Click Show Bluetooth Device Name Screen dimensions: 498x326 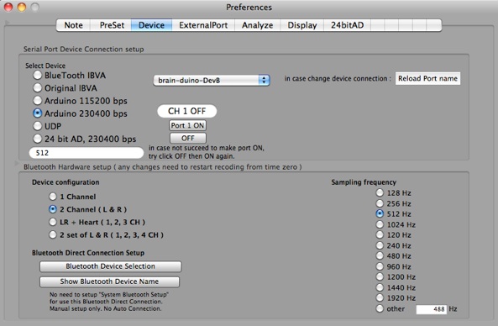109,281
